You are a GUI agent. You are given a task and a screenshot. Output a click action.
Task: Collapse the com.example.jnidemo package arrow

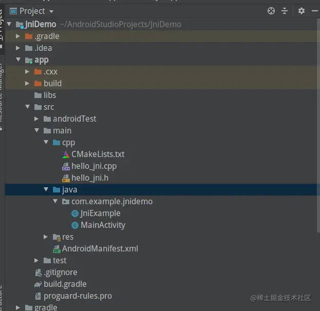click(x=55, y=201)
